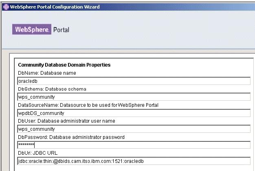Click the 'Portal' text beside the logo

pyautogui.click(x=62, y=30)
